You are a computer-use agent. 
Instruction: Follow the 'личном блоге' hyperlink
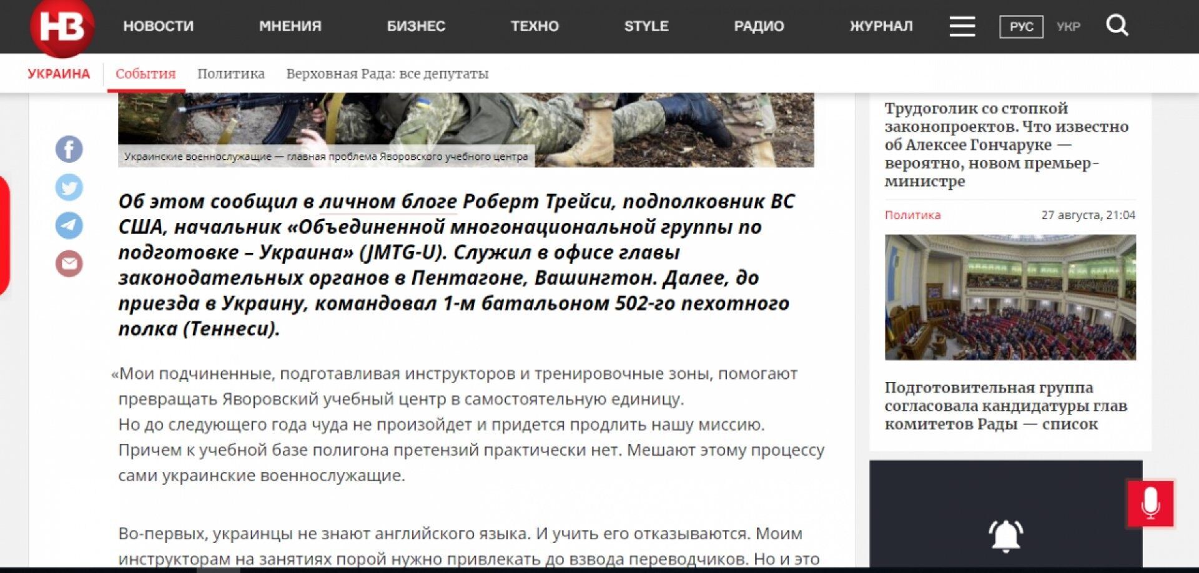[388, 202]
